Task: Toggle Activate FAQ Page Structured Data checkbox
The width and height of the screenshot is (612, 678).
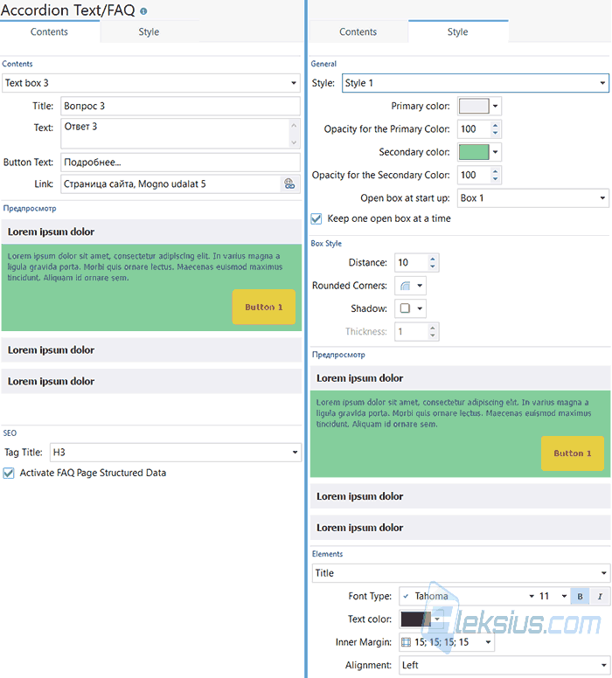Action: tap(8, 473)
